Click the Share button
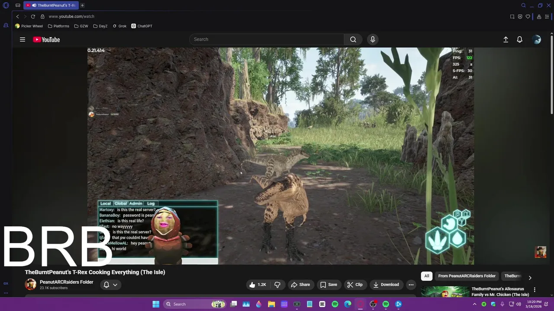This screenshot has width=554, height=311. click(x=300, y=285)
